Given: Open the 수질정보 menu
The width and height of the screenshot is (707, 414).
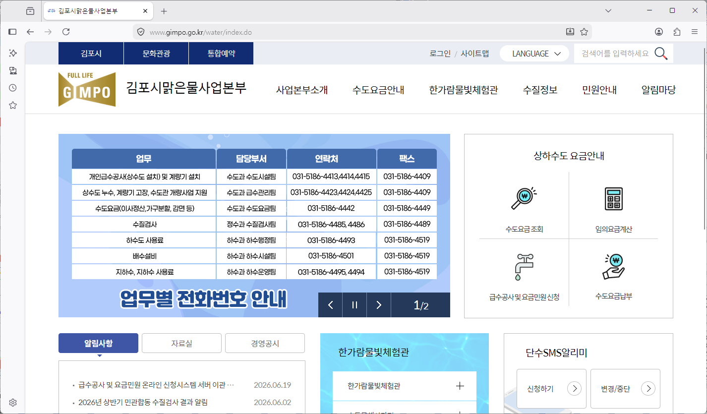Looking at the screenshot, I should 540,90.
